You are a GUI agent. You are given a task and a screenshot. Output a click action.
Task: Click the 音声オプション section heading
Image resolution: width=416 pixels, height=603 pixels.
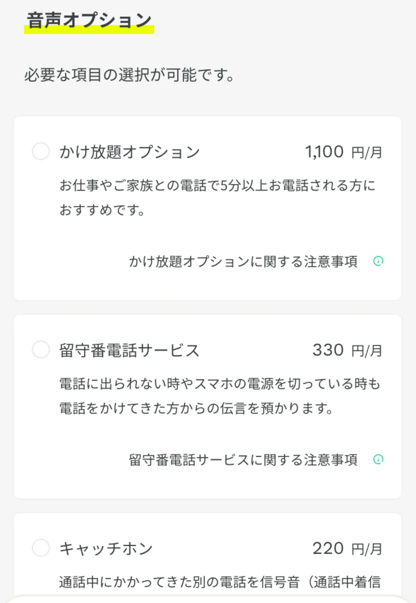pos(89,20)
